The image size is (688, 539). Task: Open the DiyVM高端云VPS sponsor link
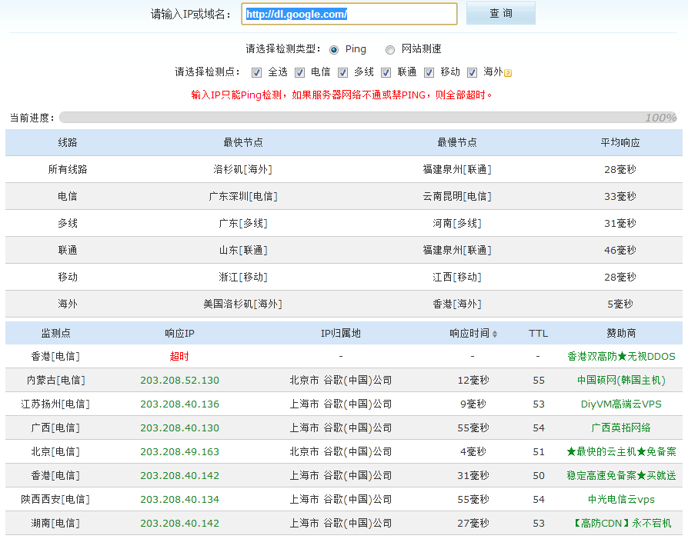click(x=620, y=404)
